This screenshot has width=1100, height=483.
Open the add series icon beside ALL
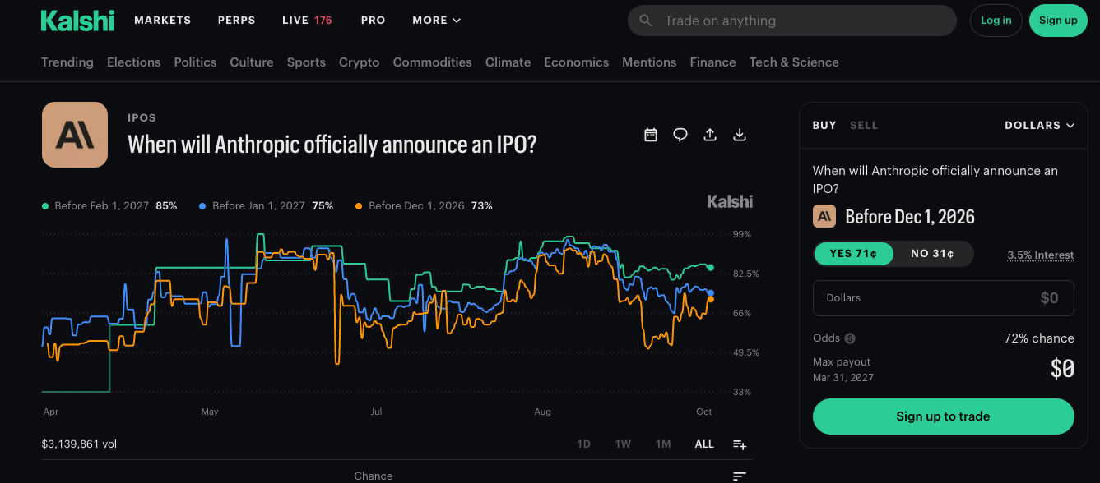tap(740, 444)
